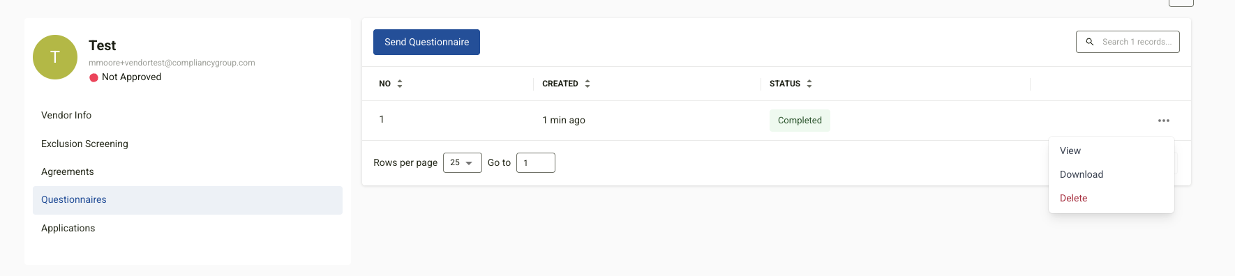Click the green T vendor avatar
1235x276 pixels.
coord(55,57)
